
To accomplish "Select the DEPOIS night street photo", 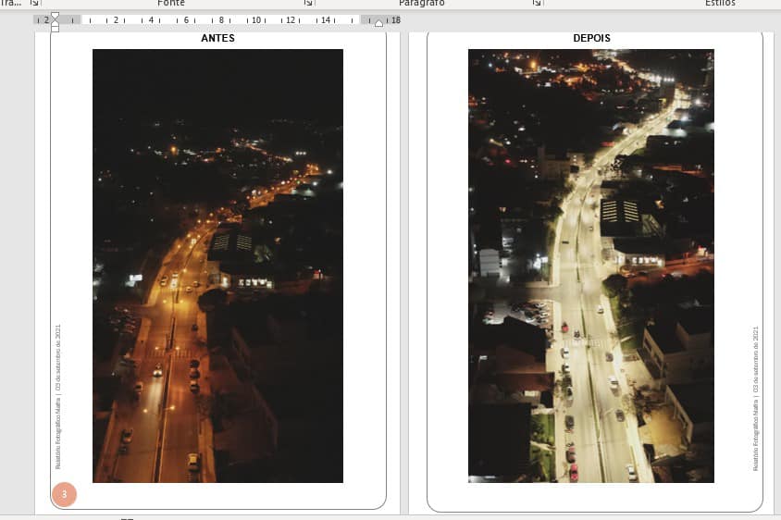I will pyautogui.click(x=590, y=266).
